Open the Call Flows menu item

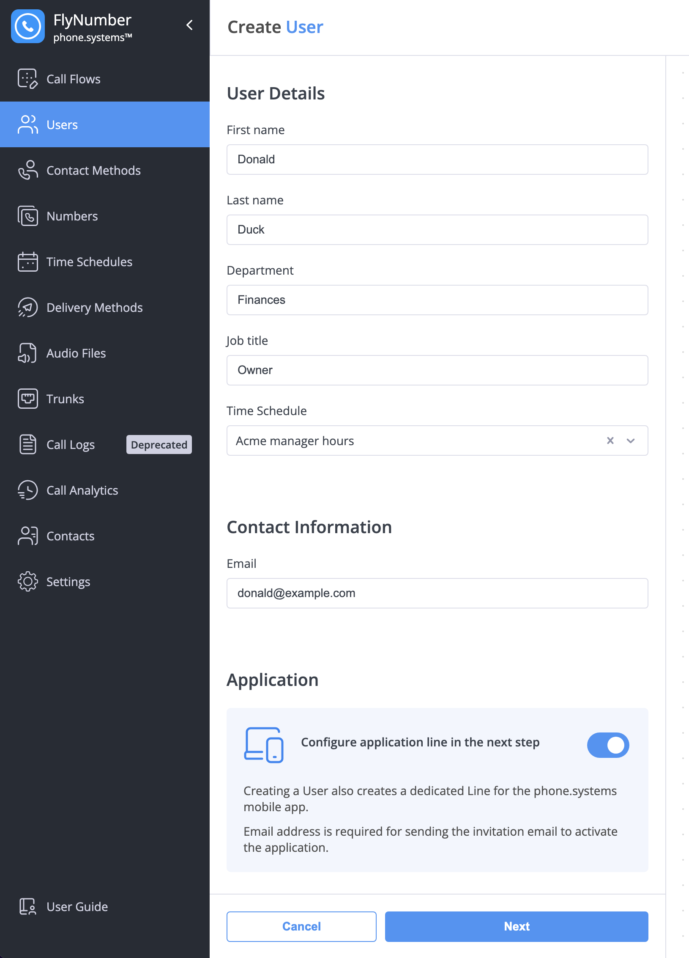(x=105, y=79)
